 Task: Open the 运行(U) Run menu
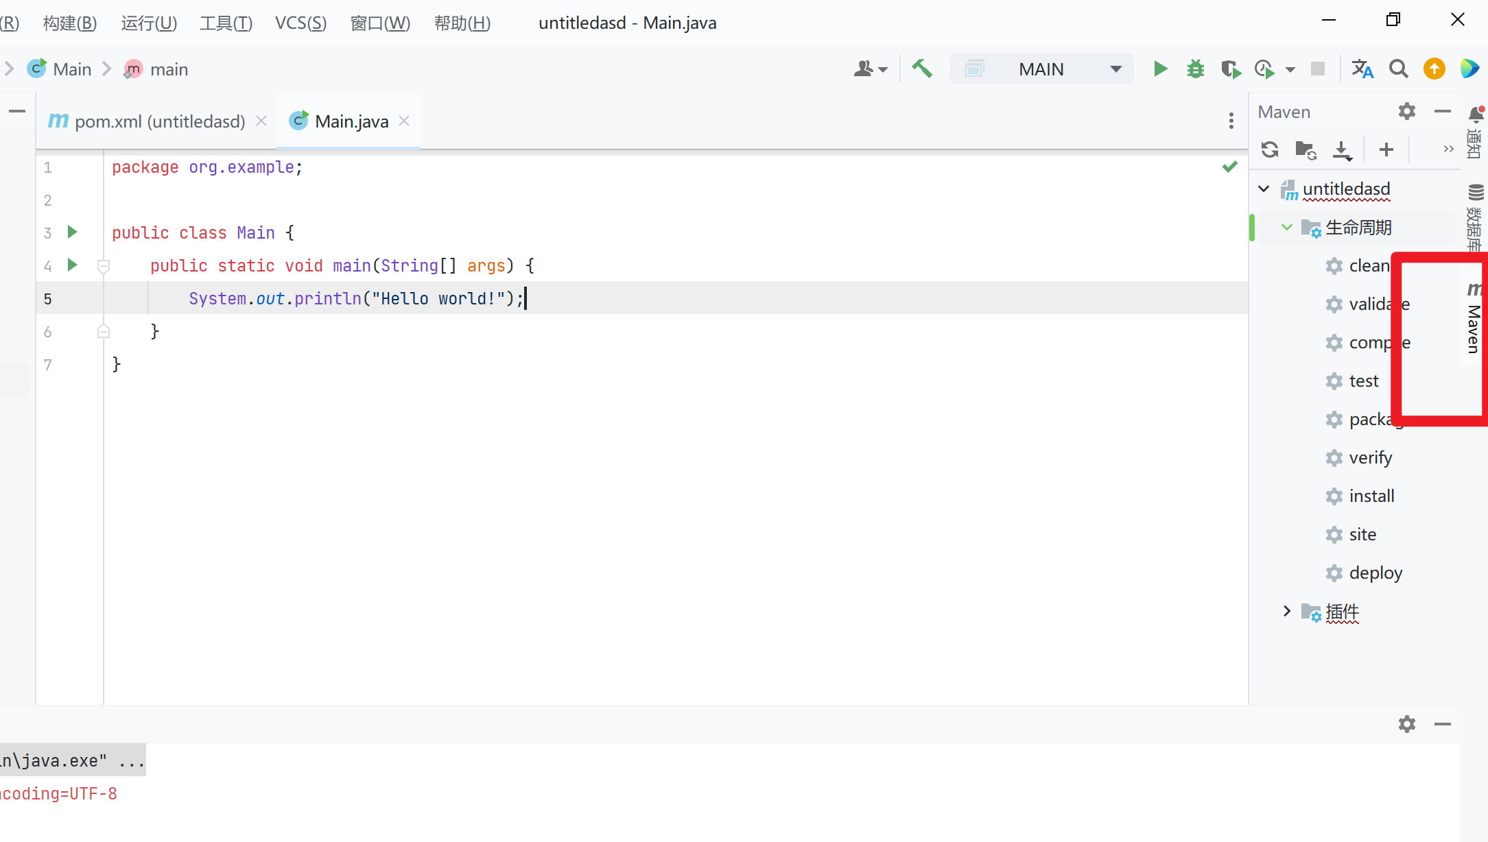[x=150, y=23]
